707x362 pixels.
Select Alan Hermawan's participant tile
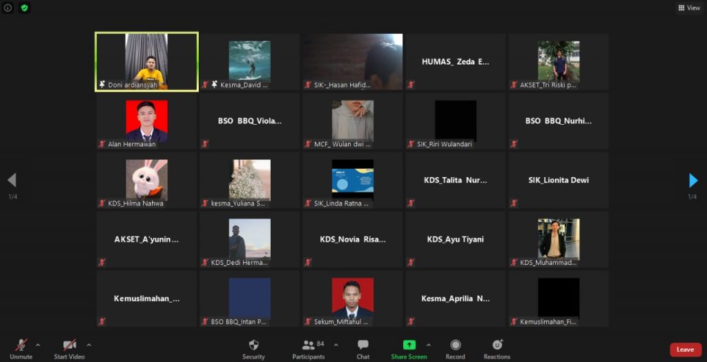pos(146,121)
